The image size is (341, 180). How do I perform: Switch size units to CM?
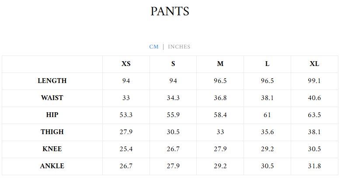click(154, 47)
